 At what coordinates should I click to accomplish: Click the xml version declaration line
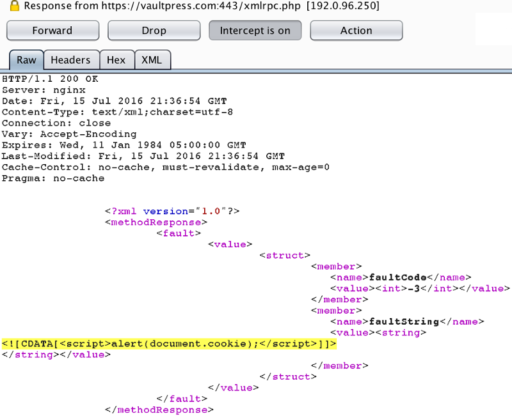pyautogui.click(x=172, y=212)
